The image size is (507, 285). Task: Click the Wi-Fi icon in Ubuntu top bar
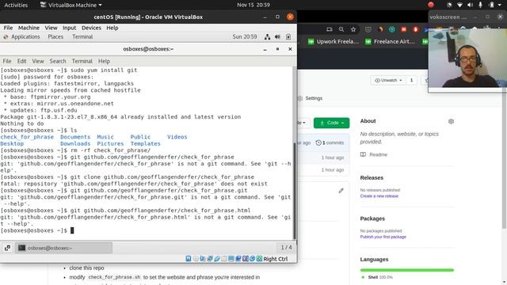coord(459,5)
